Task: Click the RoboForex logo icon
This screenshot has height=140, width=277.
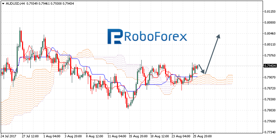Action: coord(115,36)
